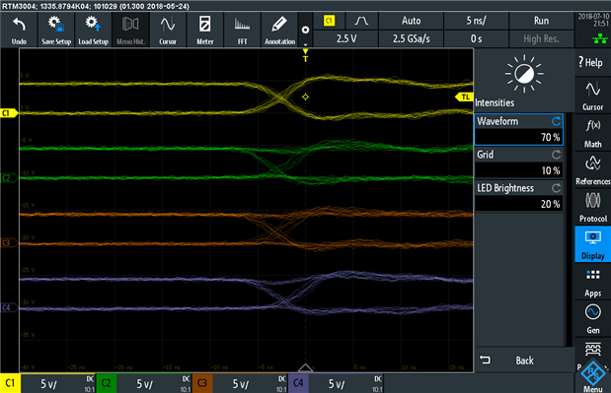Select C1 ground marker on waveform left edge
Viewport: 611px width, 393px height.
click(9, 113)
